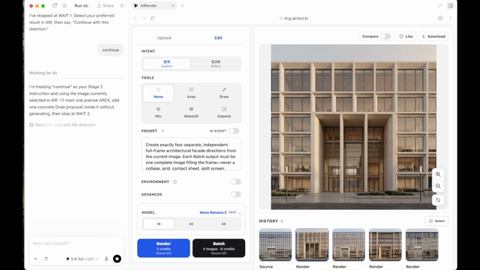The height and width of the screenshot is (270, 480).
Task: Click the Share button
Action: pos(105,5)
